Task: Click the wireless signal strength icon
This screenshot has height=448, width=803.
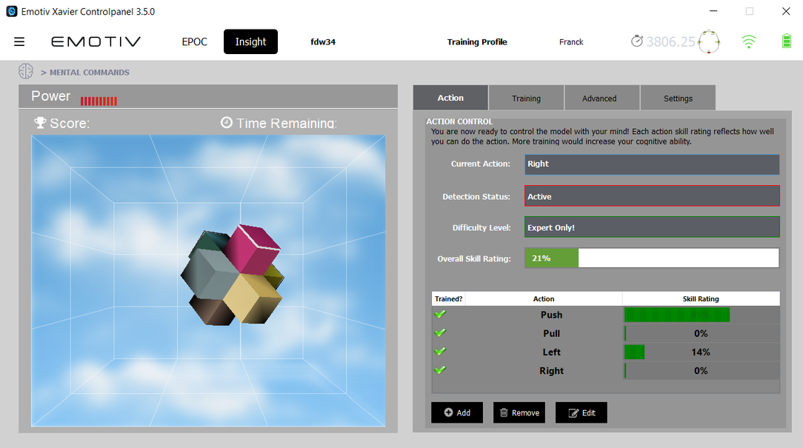Action: tap(749, 41)
